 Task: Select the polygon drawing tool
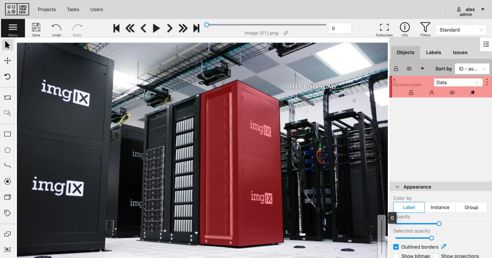7,150
